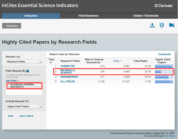
Task: Click the Chemistry highly cited papers bar
Action: [x=164, y=66]
